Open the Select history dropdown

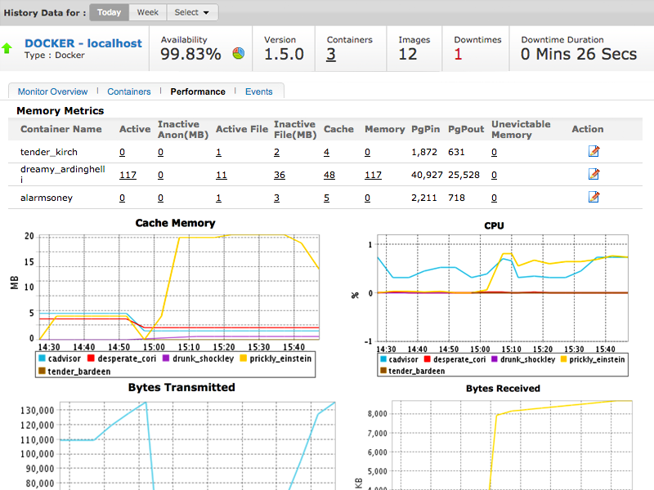pos(192,12)
